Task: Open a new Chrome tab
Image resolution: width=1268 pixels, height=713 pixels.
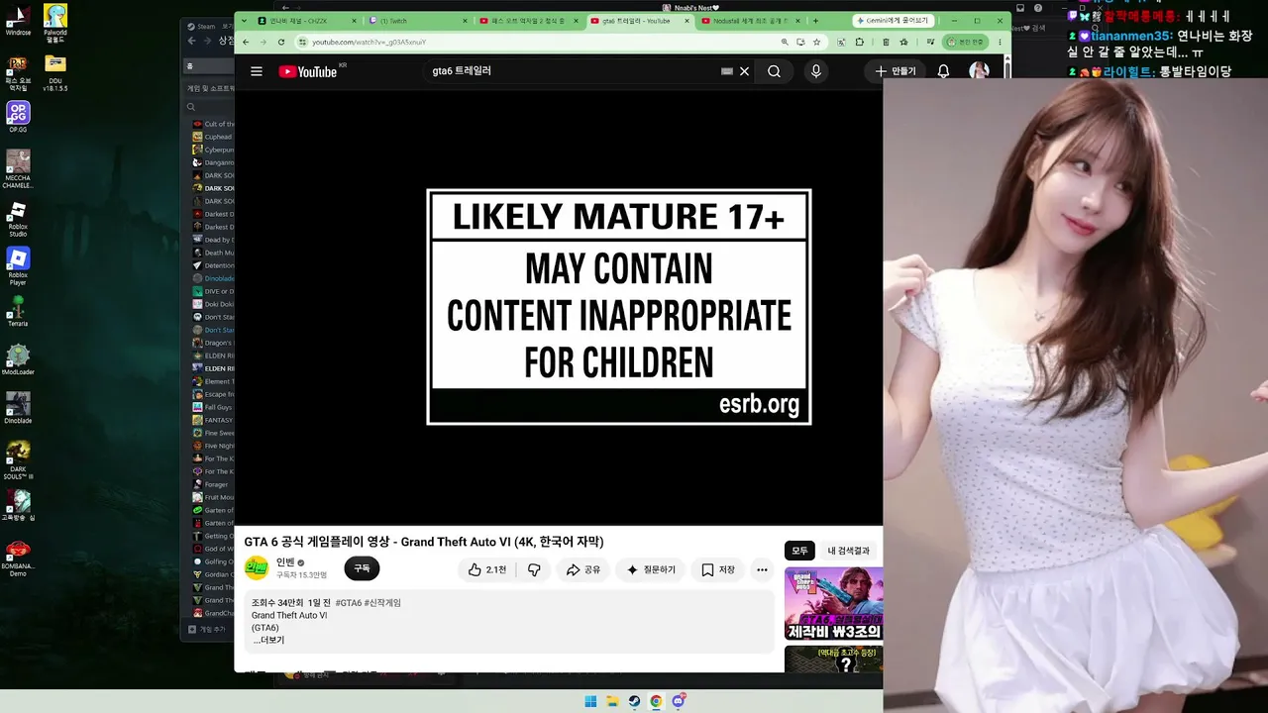Action: coord(815,21)
